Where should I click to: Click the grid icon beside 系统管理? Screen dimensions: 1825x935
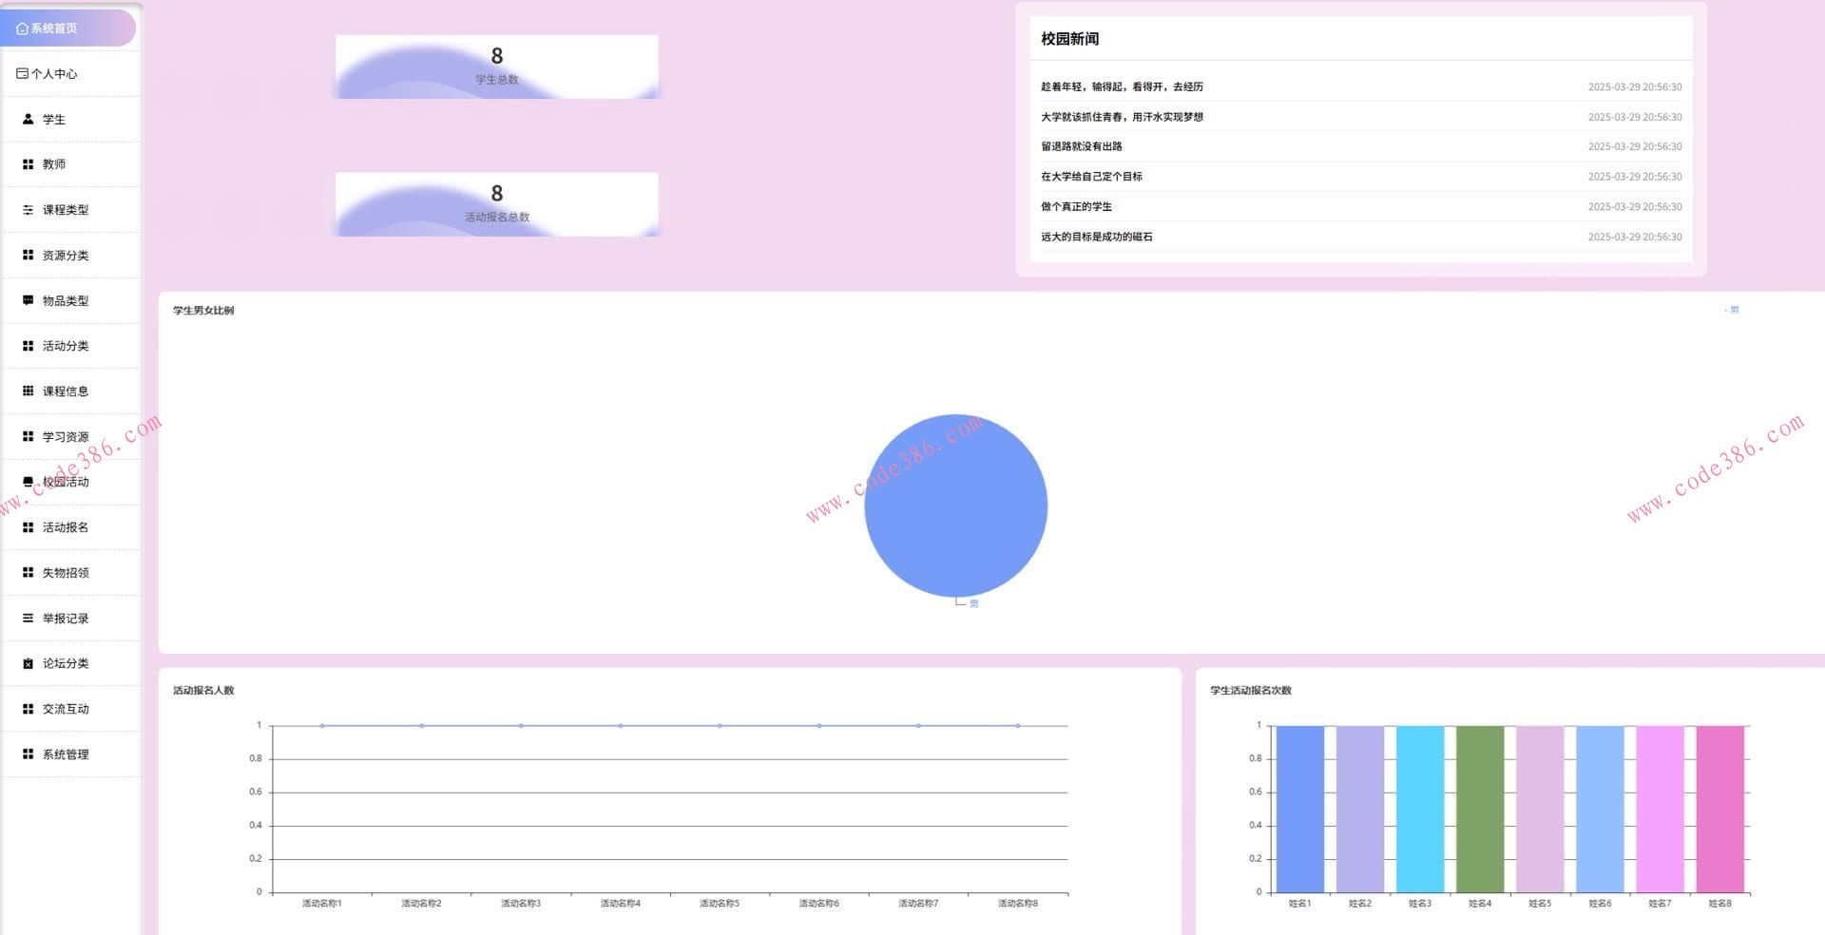click(x=29, y=754)
